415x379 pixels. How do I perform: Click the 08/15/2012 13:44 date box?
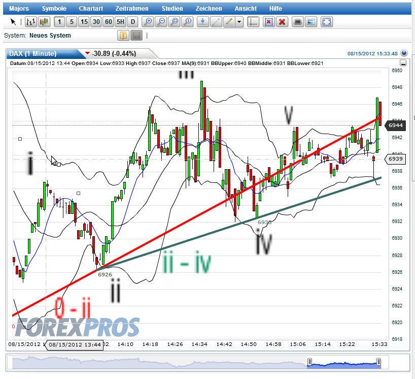[75, 345]
